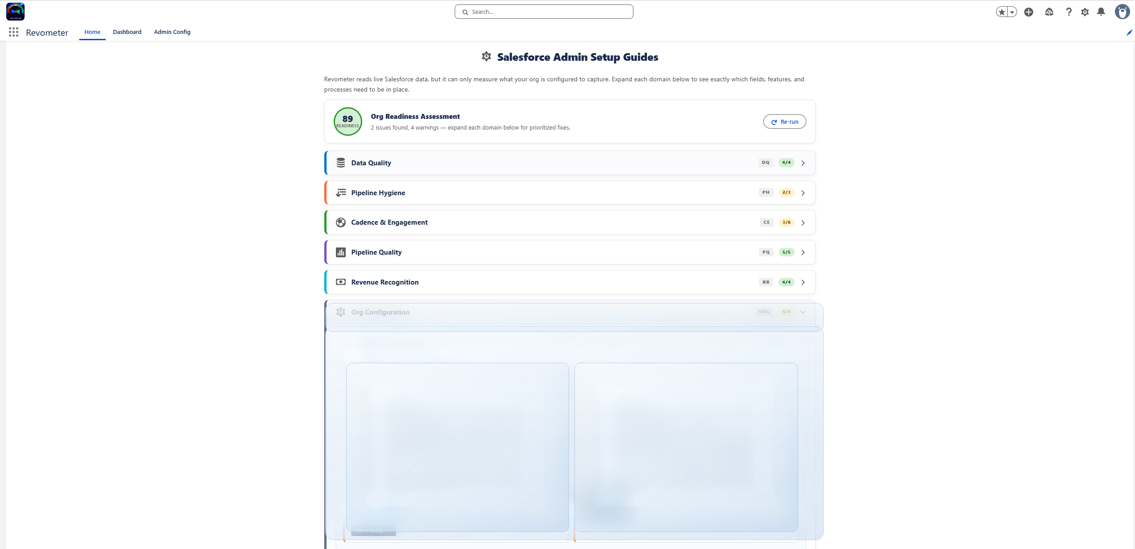The width and height of the screenshot is (1135, 549).
Task: Click the Salesforce Admin Setup Guides title
Action: (578, 57)
